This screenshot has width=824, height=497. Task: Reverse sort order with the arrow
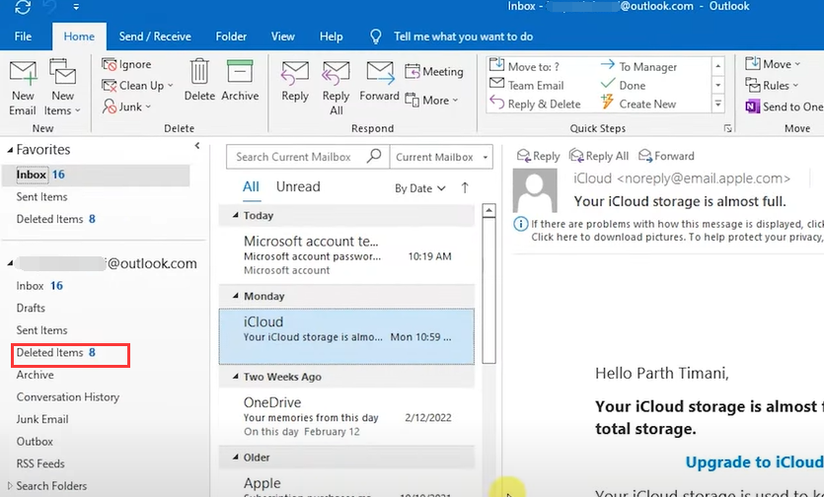point(465,187)
